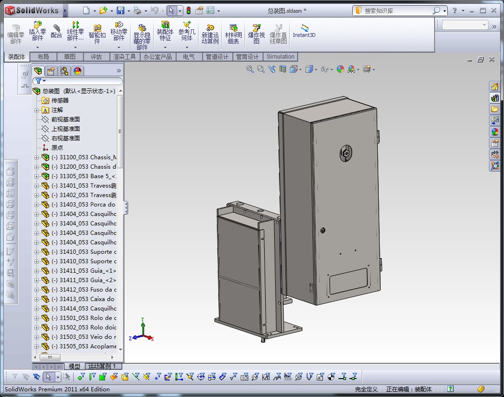The height and width of the screenshot is (397, 504).
Task: Click the help icon in the status bar
Action: pyautogui.click(x=450, y=389)
